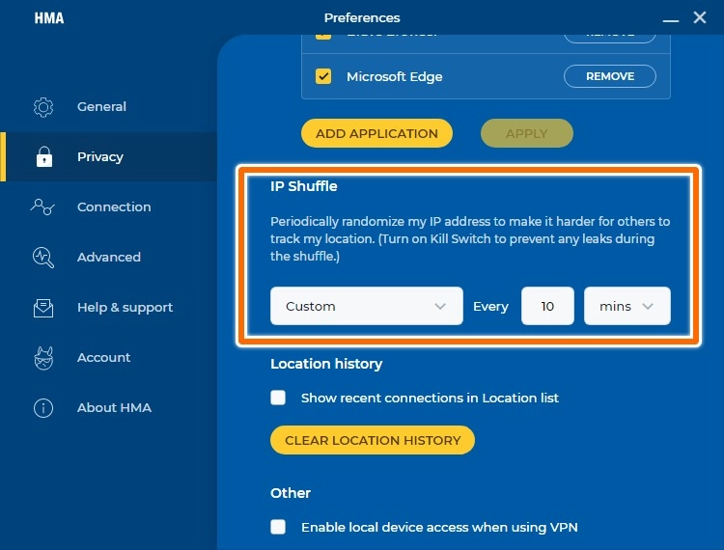Viewport: 724px width, 550px height.
Task: Click the Every label text
Action: pyautogui.click(x=490, y=307)
